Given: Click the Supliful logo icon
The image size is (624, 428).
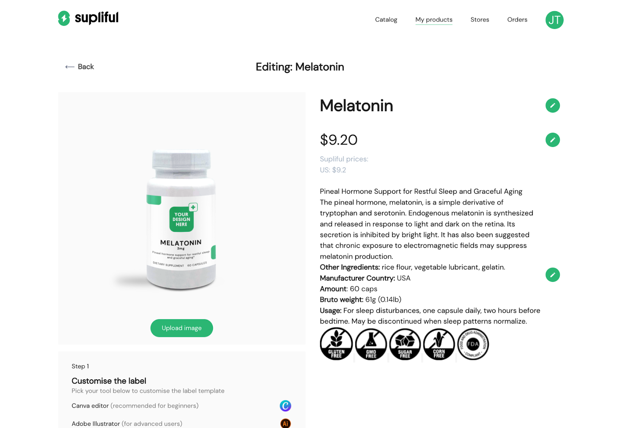Looking at the screenshot, I should 64,18.
